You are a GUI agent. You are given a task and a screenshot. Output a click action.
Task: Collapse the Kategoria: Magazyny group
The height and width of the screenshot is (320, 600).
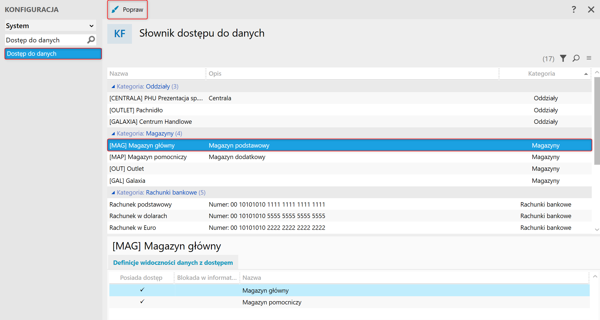[x=113, y=134]
